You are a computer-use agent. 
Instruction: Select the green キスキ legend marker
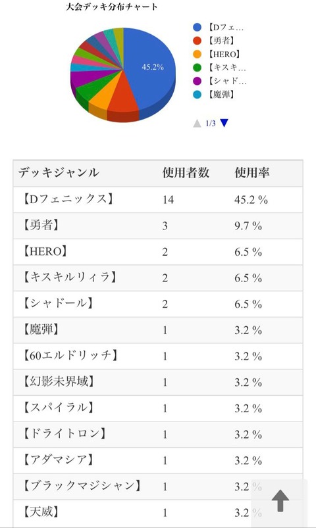click(197, 68)
